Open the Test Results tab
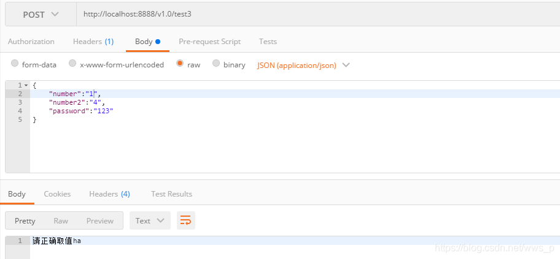 (171, 194)
